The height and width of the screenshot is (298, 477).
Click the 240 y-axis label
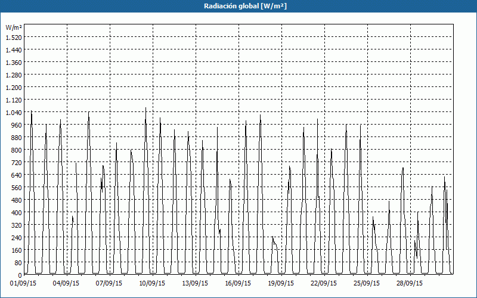pos(16,238)
